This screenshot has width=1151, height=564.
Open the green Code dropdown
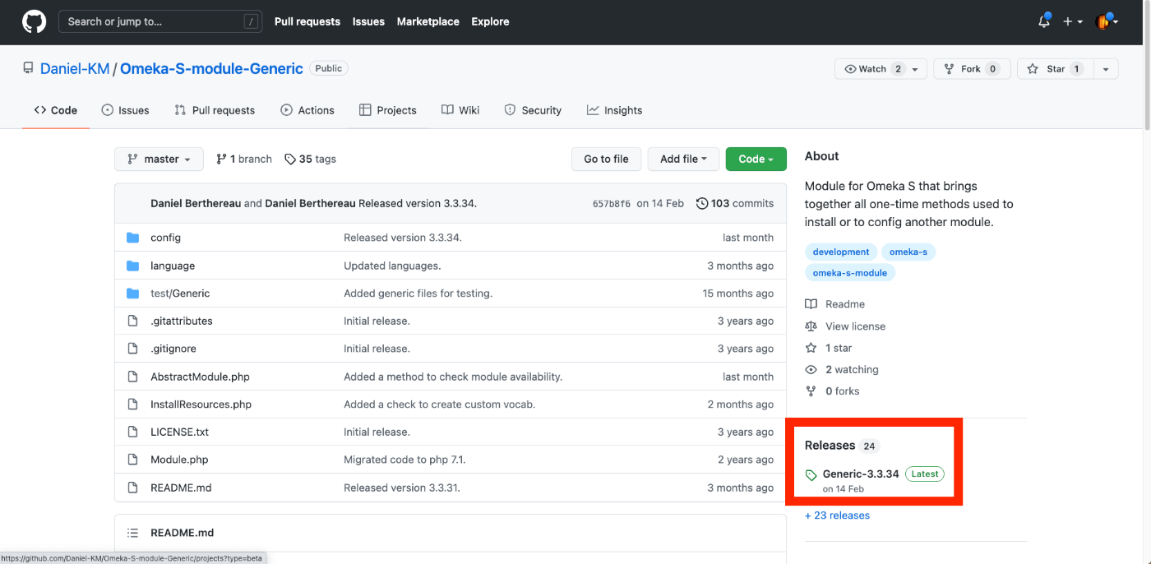(x=756, y=159)
